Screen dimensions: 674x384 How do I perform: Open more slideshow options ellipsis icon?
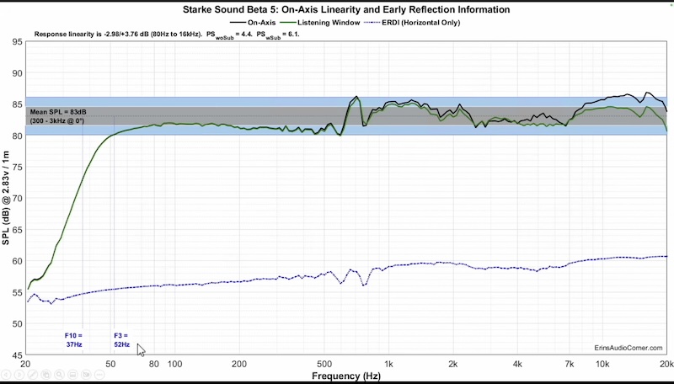(99, 375)
